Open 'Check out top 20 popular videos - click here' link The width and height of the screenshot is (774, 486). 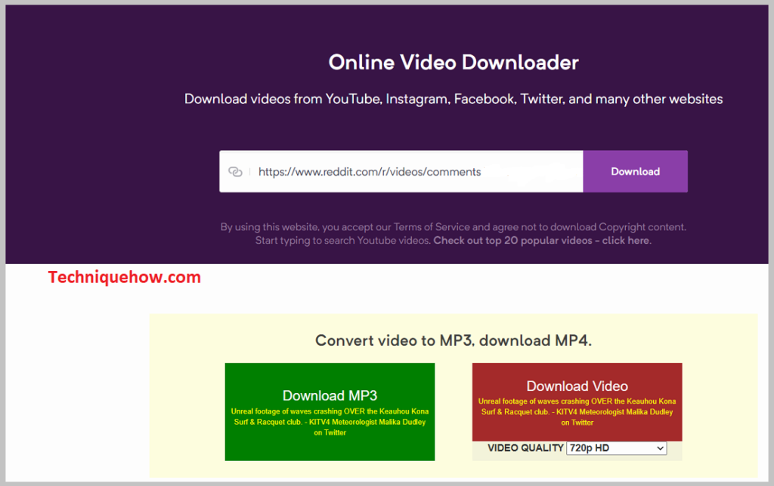point(542,241)
